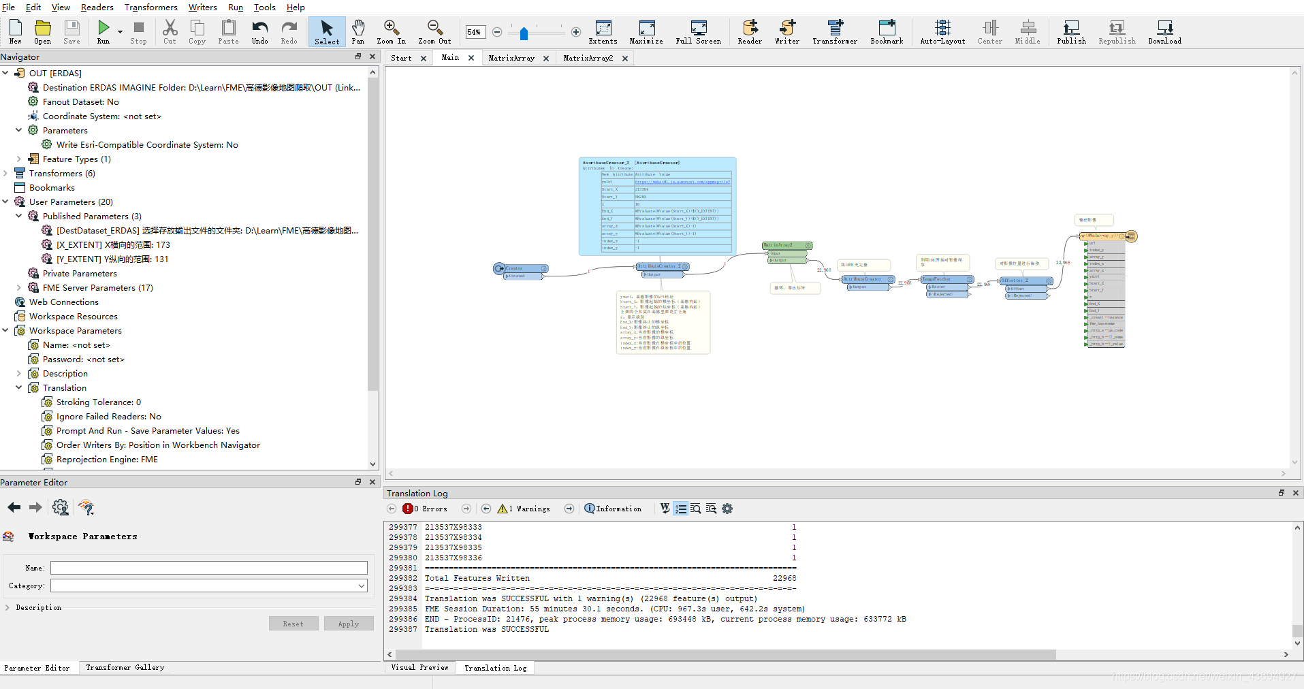The width and height of the screenshot is (1304, 689).
Task: Collapse Published Parameters (3) node
Action: pyautogui.click(x=19, y=216)
